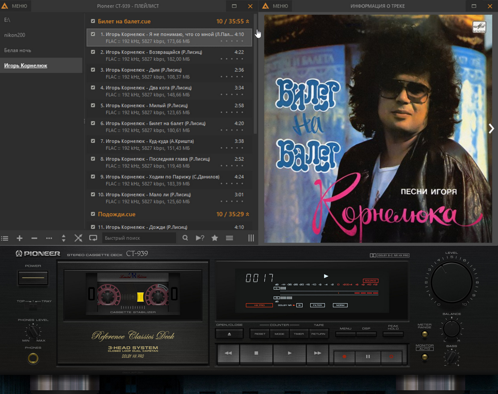This screenshot has width=498, height=394.
Task: Click the LEVEL volume knob
Action: coord(452,283)
